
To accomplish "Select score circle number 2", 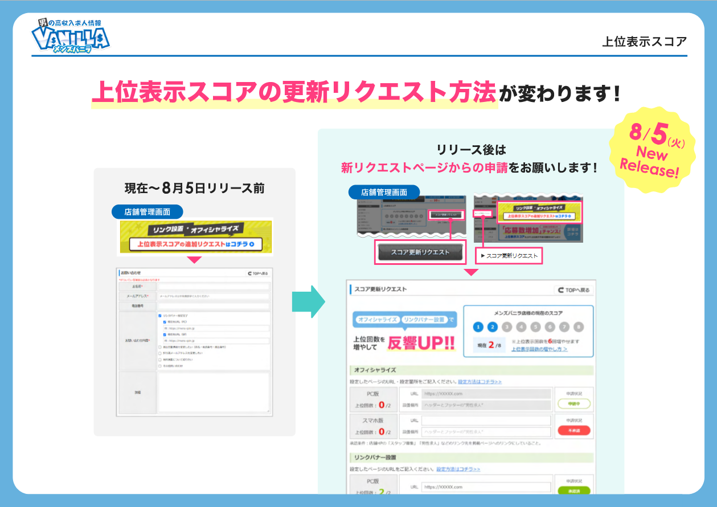I will click(493, 327).
